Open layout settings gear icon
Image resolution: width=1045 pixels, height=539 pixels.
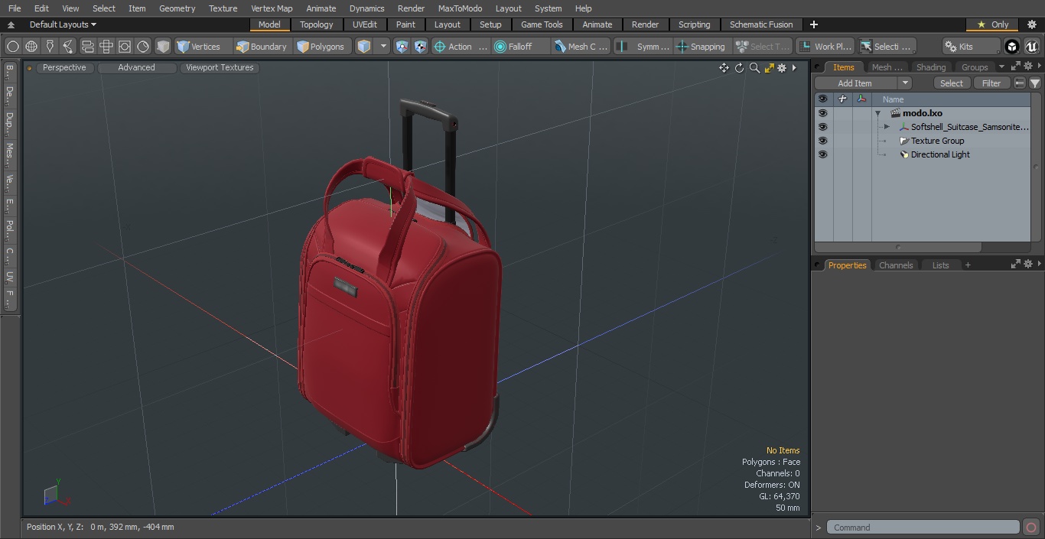coord(1031,24)
